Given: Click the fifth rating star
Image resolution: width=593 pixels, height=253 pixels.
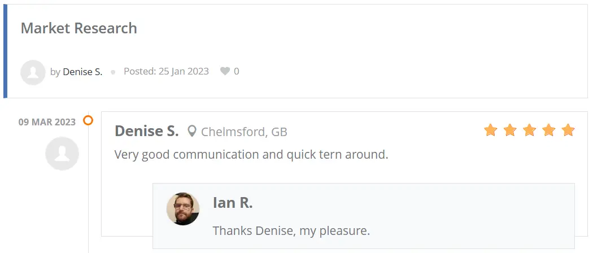Looking at the screenshot, I should coord(568,130).
